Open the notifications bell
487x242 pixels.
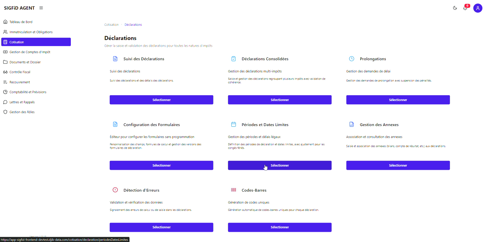pos(465,8)
